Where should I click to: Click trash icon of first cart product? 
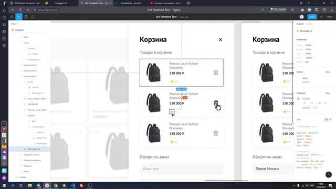(x=216, y=72)
